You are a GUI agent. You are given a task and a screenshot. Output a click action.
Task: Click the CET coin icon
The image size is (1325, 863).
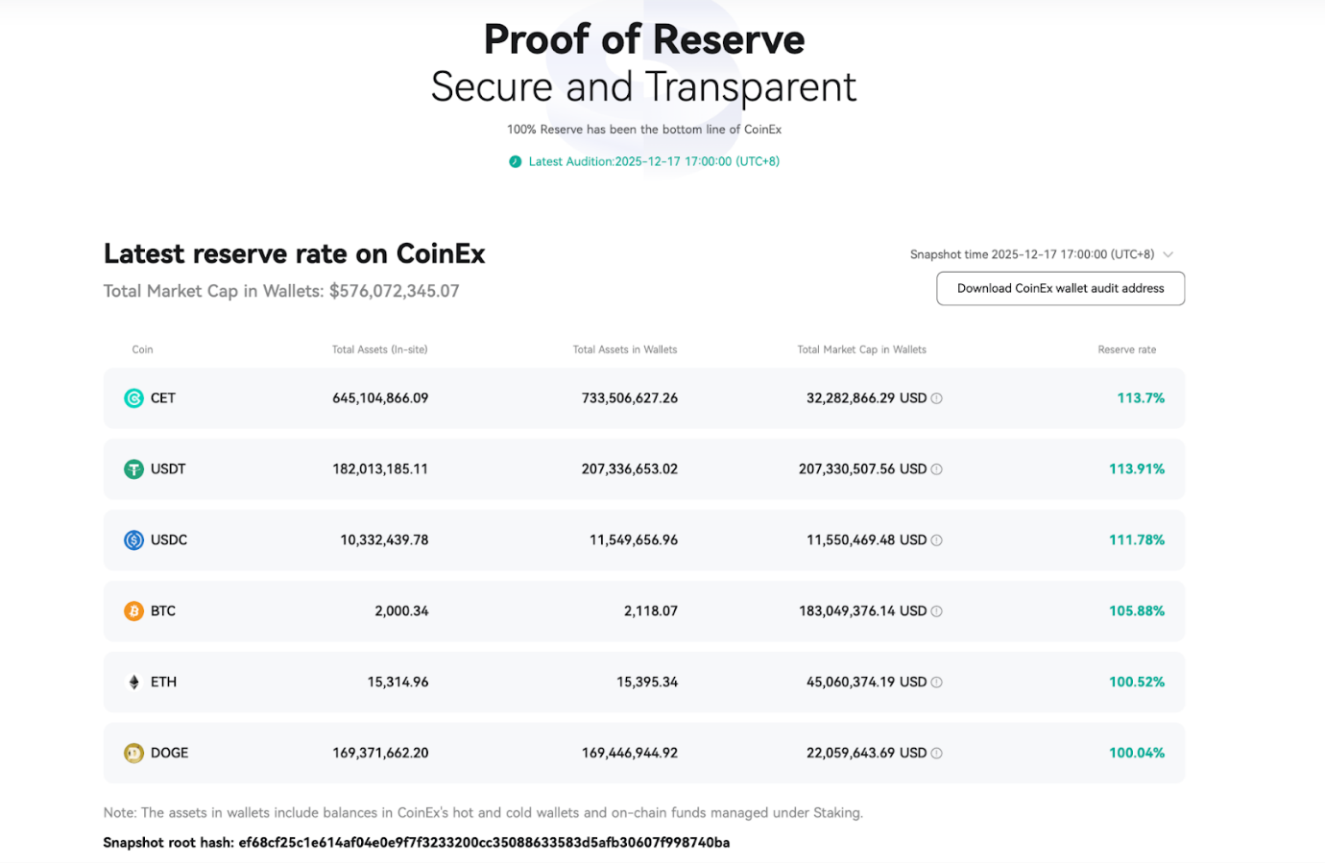(133, 397)
